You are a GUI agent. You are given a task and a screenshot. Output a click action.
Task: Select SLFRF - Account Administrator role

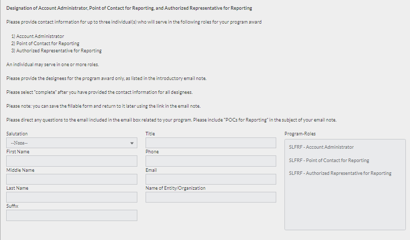321,147
